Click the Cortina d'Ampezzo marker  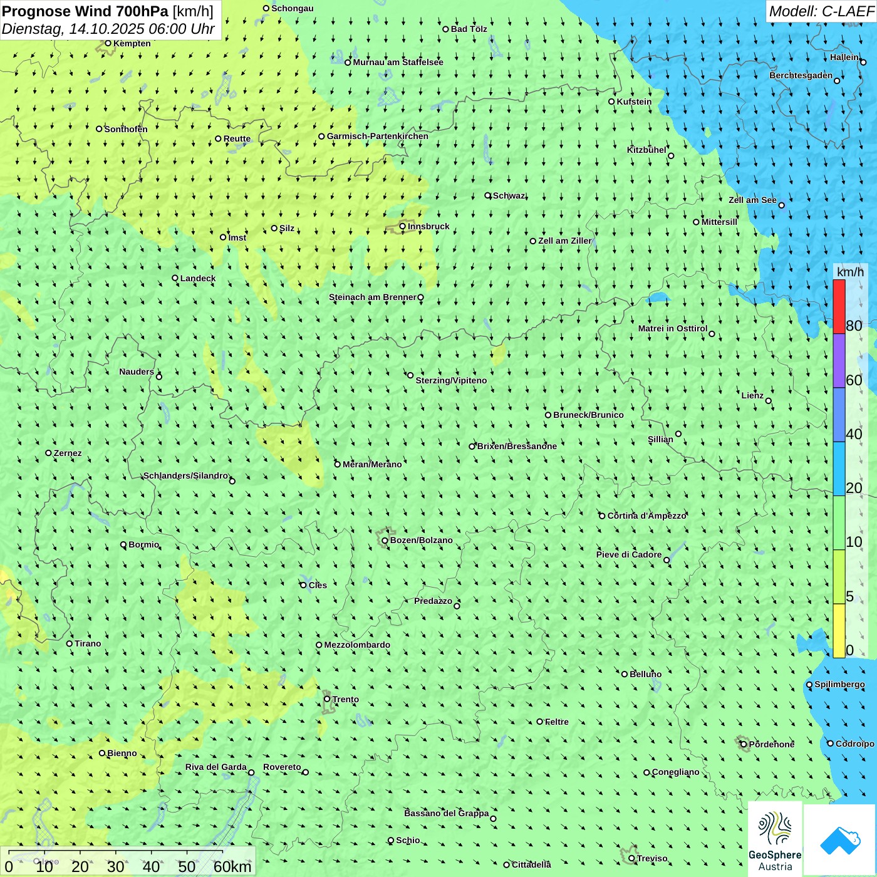coord(602,516)
